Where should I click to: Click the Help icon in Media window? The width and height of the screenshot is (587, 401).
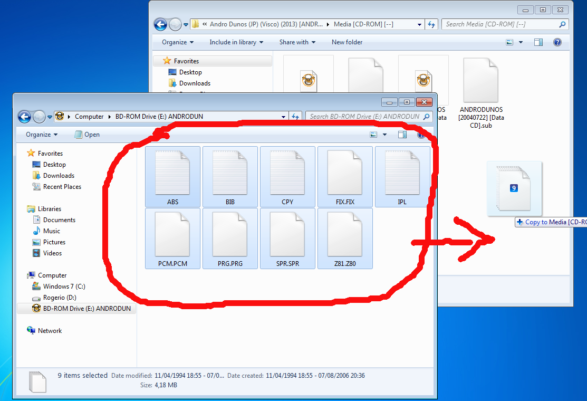click(557, 42)
